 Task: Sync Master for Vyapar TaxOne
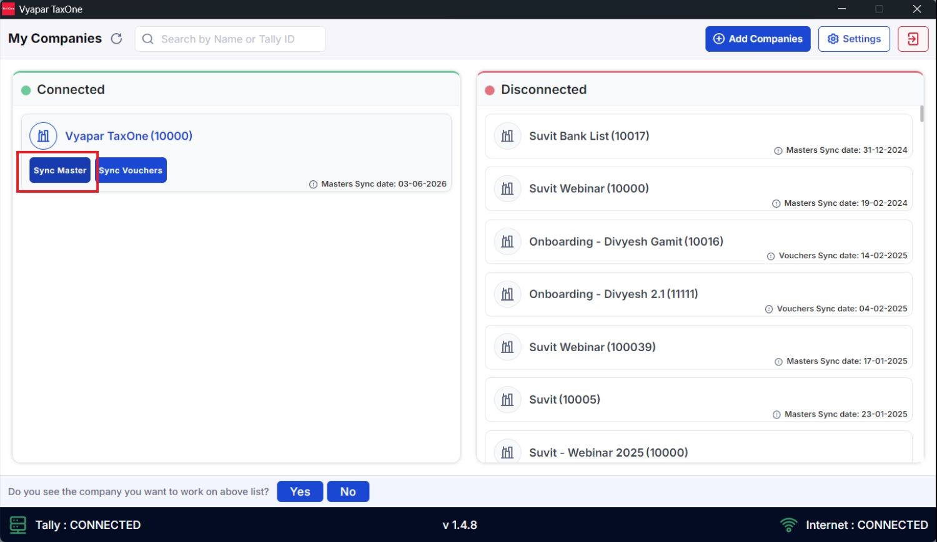60,170
